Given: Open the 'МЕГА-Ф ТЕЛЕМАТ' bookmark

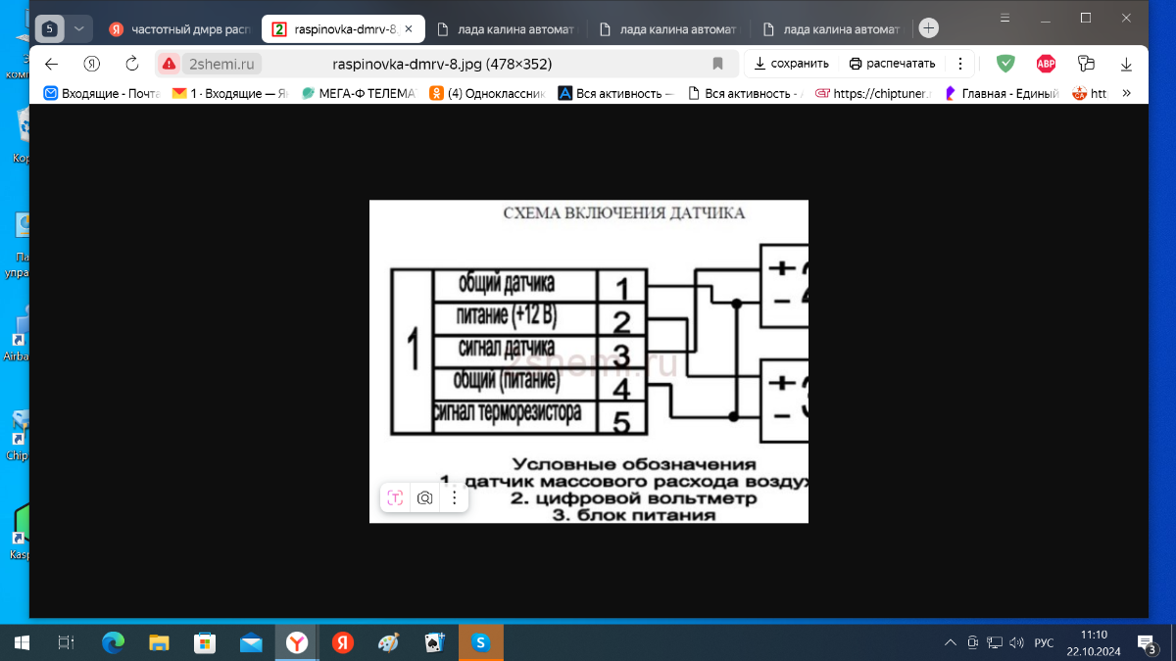Looking at the screenshot, I should pos(359,94).
